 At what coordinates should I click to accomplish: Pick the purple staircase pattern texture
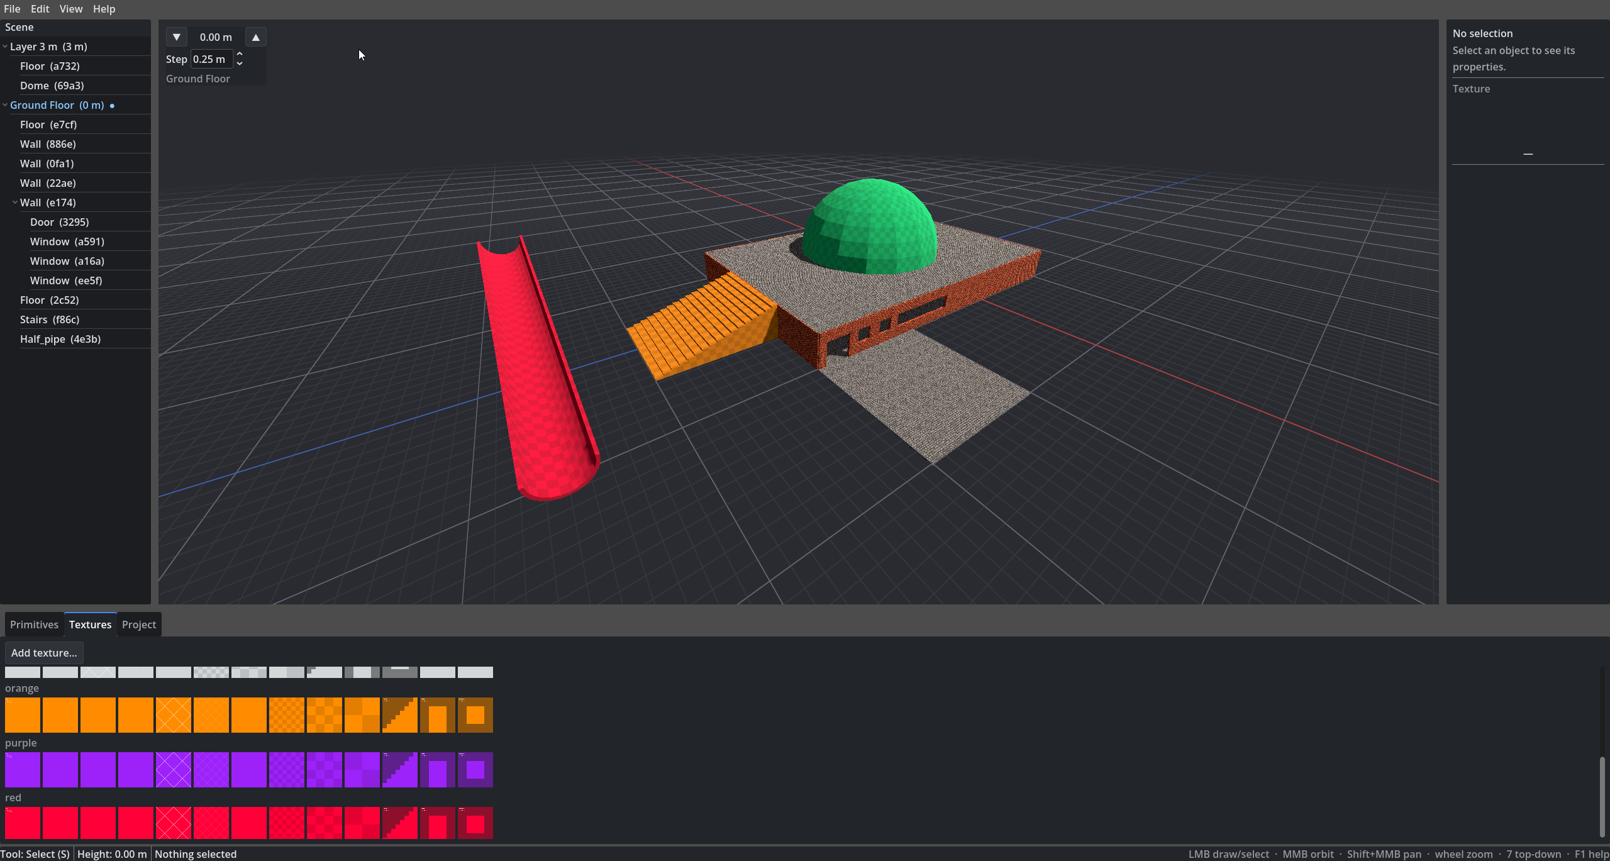[400, 770]
